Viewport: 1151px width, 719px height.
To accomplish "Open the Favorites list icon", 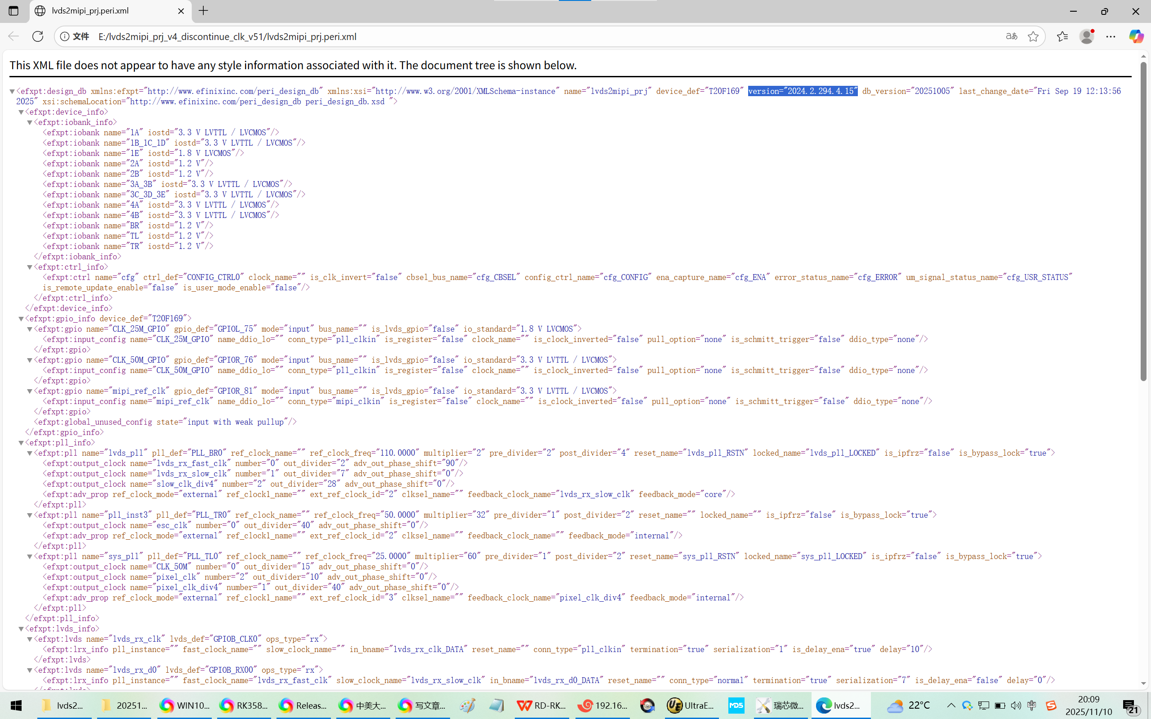I will pyautogui.click(x=1062, y=36).
